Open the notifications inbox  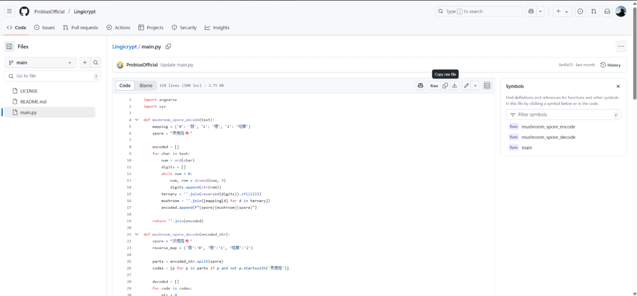click(607, 11)
